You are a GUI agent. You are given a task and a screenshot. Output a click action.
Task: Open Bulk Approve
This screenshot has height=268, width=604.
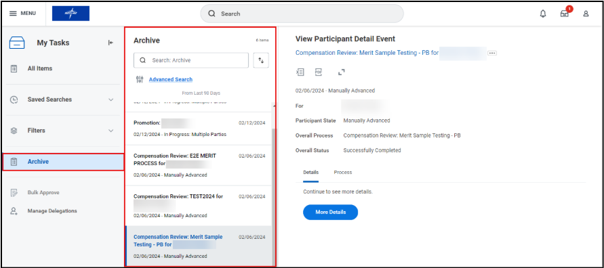43,192
